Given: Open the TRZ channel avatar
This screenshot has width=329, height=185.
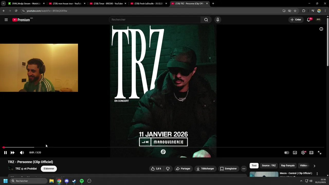Looking at the screenshot, I should [x=11, y=169].
